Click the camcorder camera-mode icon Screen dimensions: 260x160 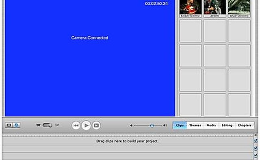point(38,125)
